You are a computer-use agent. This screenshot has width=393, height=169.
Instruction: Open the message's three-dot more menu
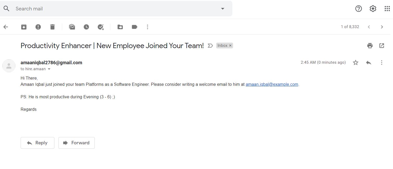pos(382,62)
